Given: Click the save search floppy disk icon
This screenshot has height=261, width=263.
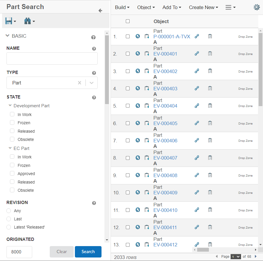Looking at the screenshot, I should [x=9, y=21].
